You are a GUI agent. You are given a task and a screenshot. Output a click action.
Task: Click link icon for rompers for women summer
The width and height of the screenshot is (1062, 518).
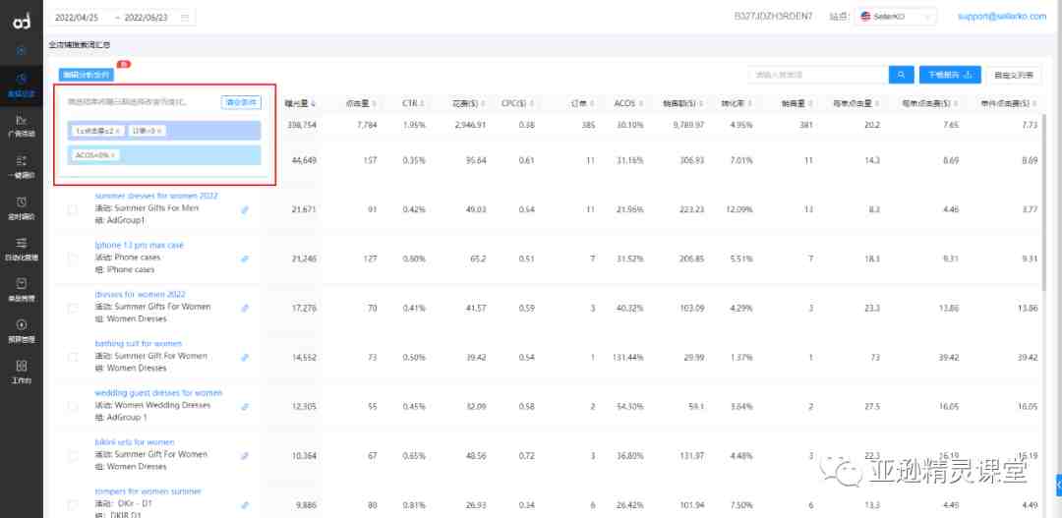245,505
